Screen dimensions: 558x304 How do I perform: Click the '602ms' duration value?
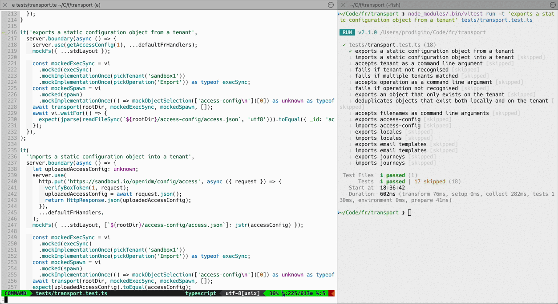click(388, 194)
